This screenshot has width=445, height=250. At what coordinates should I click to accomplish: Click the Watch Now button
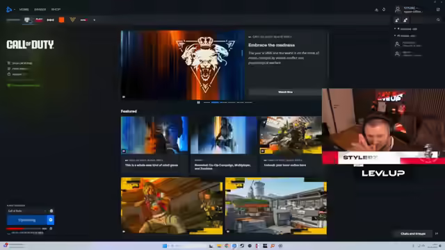(285, 92)
